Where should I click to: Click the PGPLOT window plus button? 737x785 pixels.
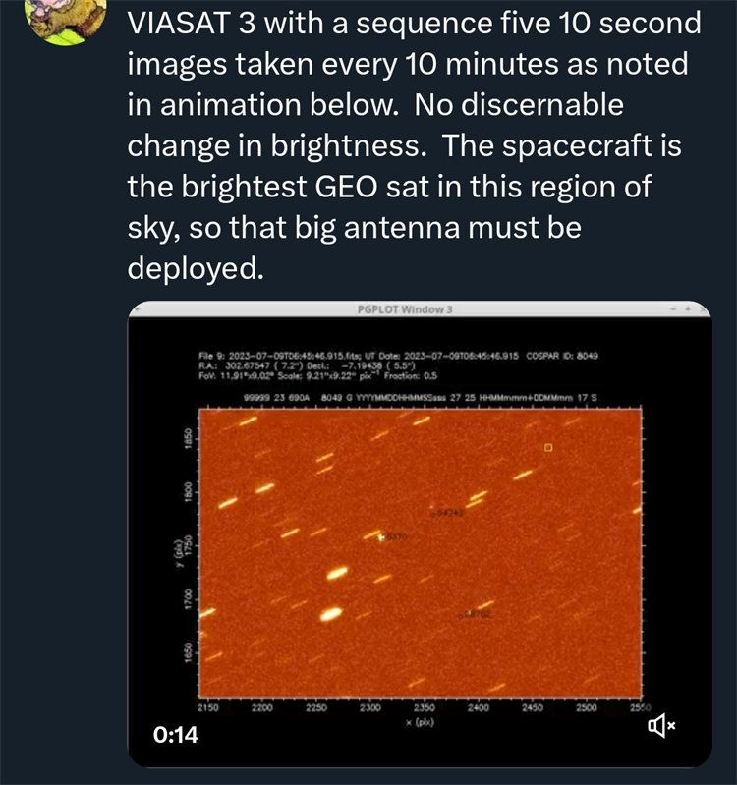(x=689, y=309)
